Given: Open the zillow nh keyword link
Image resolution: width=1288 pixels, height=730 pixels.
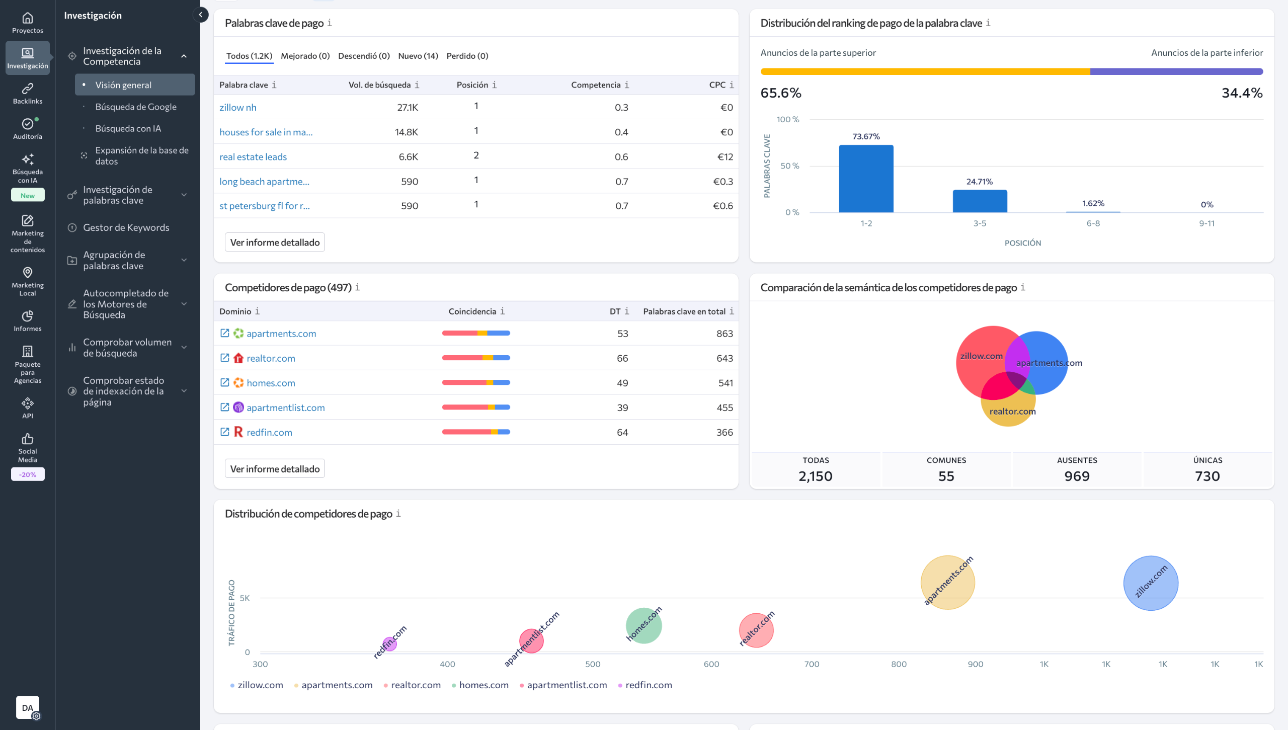Looking at the screenshot, I should pos(238,107).
